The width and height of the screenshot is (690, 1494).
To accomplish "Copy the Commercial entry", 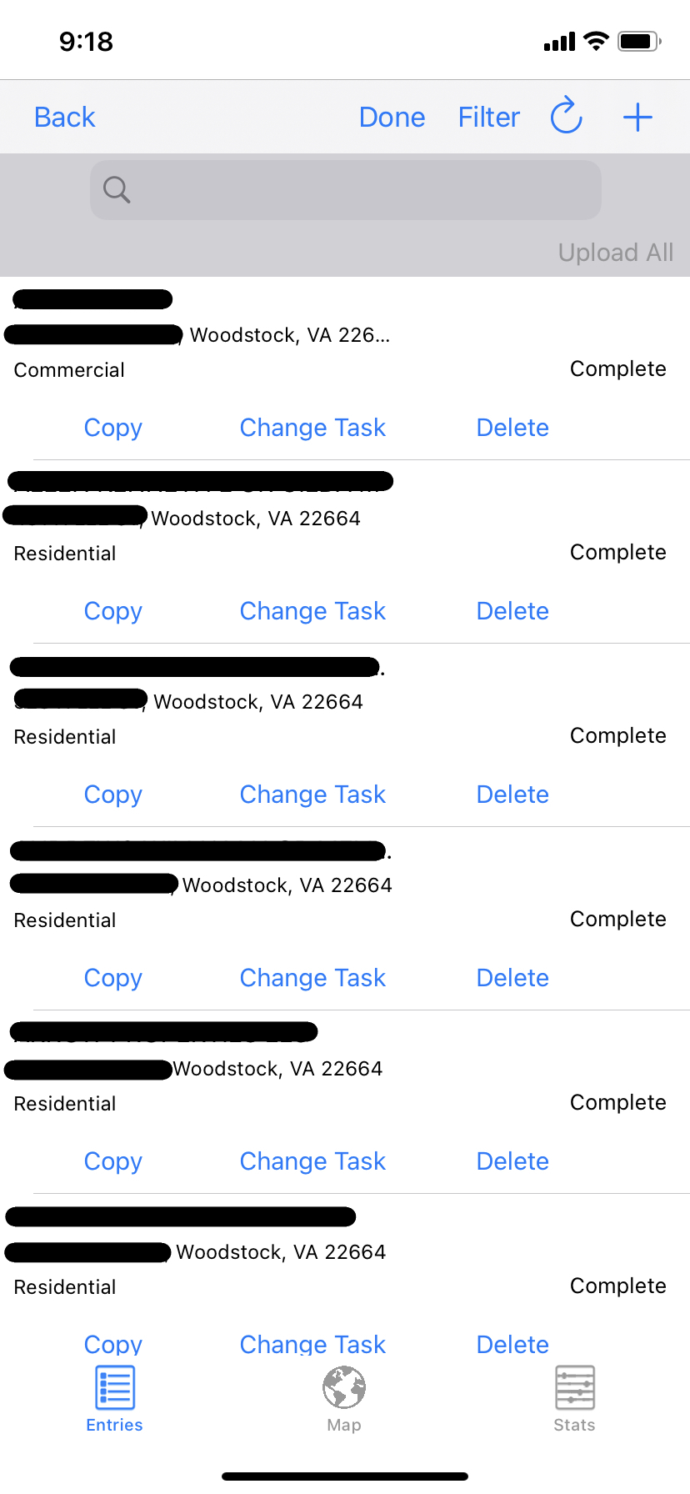I will tap(112, 427).
